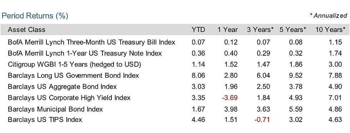The height and width of the screenshot is (133, 350).
Task: Select the Asset Class column header
Action: 26,30
